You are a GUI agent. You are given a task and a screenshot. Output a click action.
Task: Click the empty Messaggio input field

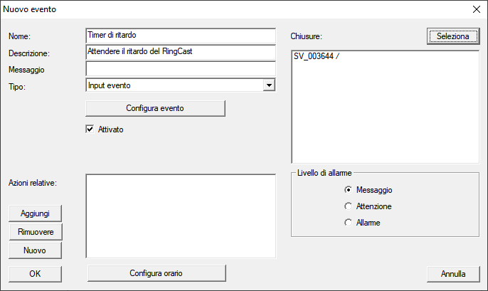point(180,69)
